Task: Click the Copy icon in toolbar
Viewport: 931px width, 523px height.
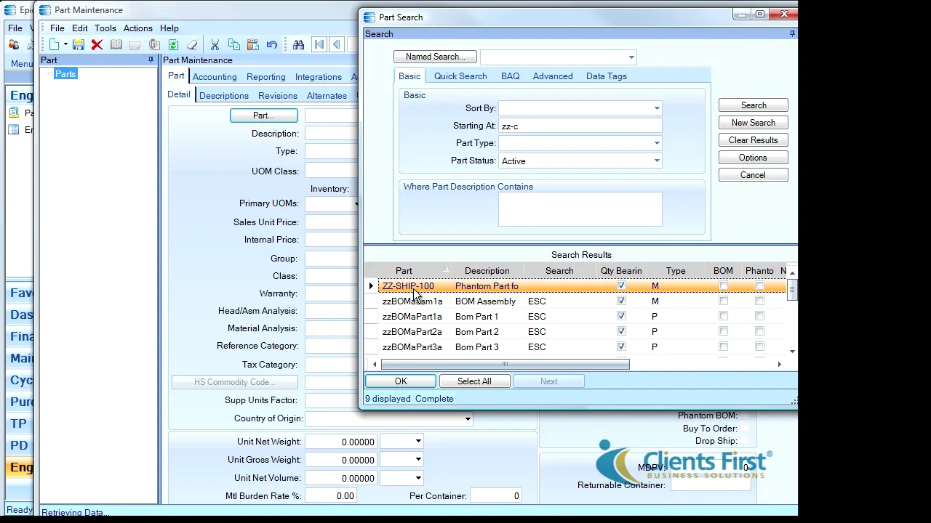Action: pos(234,45)
